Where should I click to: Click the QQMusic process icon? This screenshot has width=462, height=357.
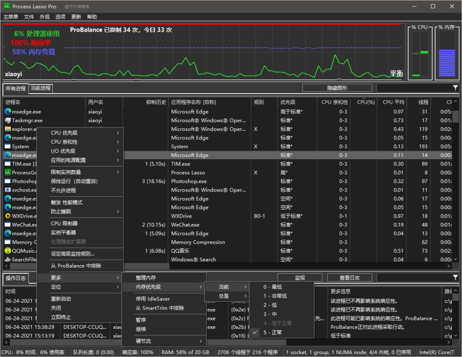[8, 251]
